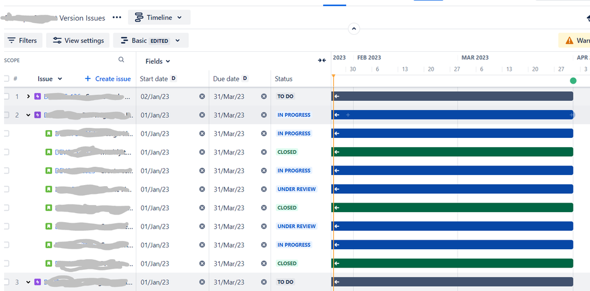Click the FEB 2023 month label
Image resolution: width=590 pixels, height=291 pixels.
[x=369, y=58]
